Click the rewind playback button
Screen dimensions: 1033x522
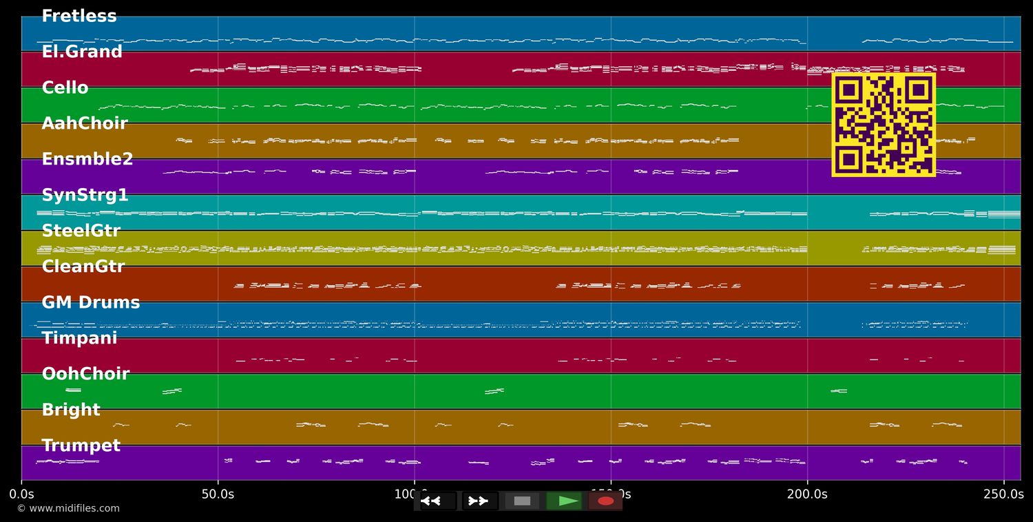437,501
